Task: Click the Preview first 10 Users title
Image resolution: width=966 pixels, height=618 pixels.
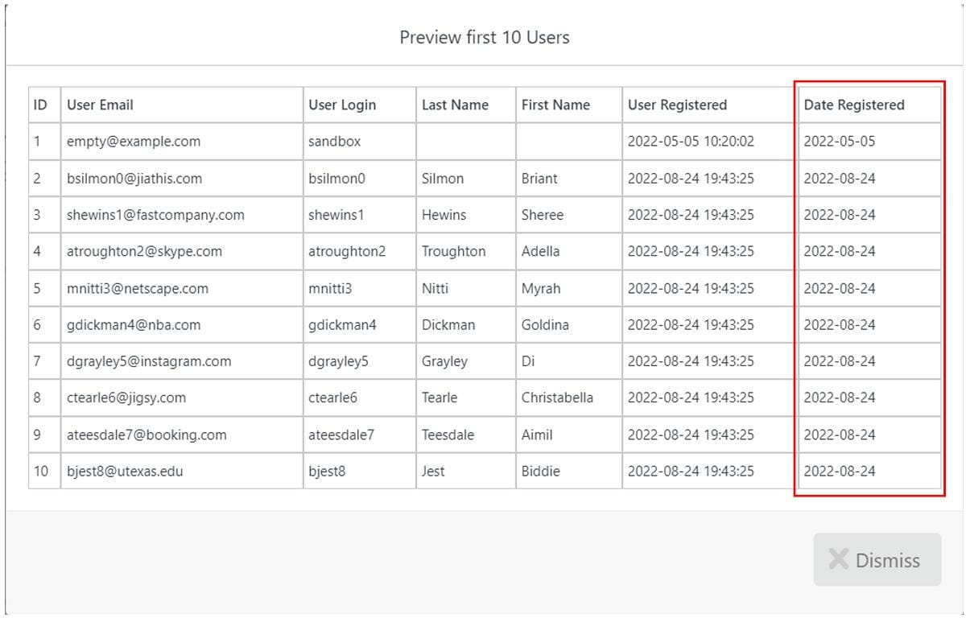Action: (x=485, y=37)
